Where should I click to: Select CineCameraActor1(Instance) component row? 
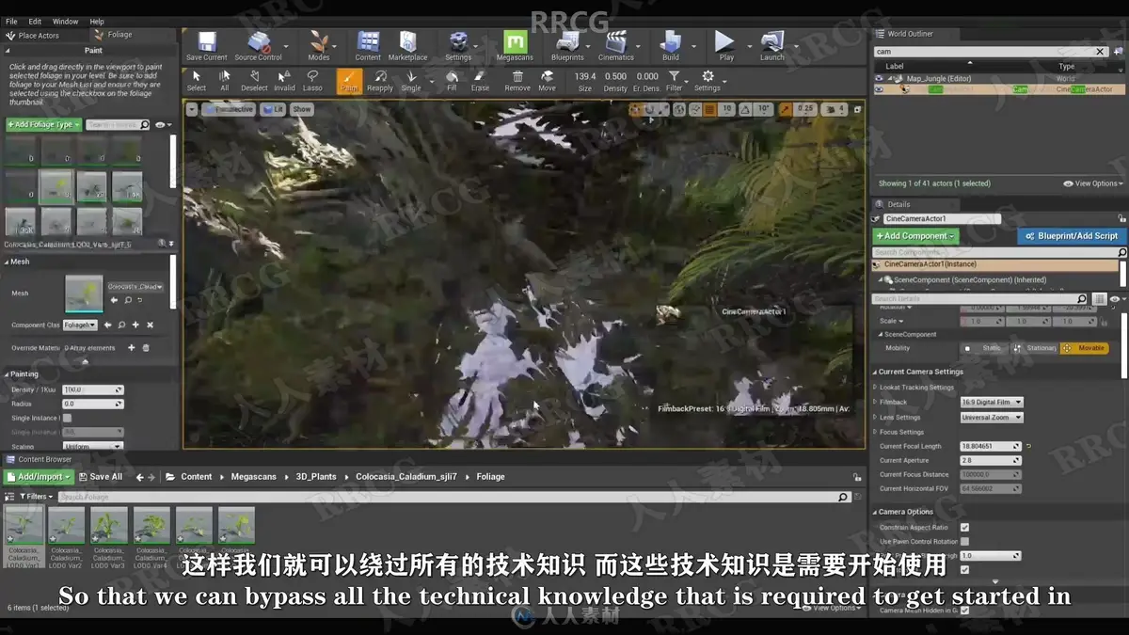[996, 264]
